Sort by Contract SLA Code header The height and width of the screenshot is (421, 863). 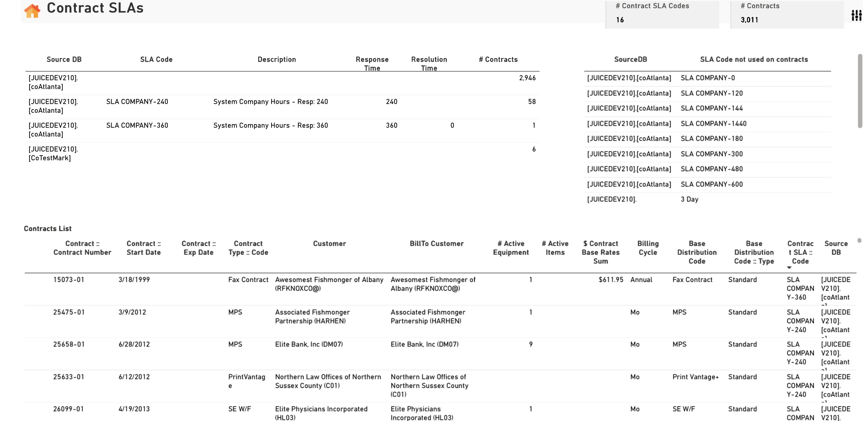[801, 252]
